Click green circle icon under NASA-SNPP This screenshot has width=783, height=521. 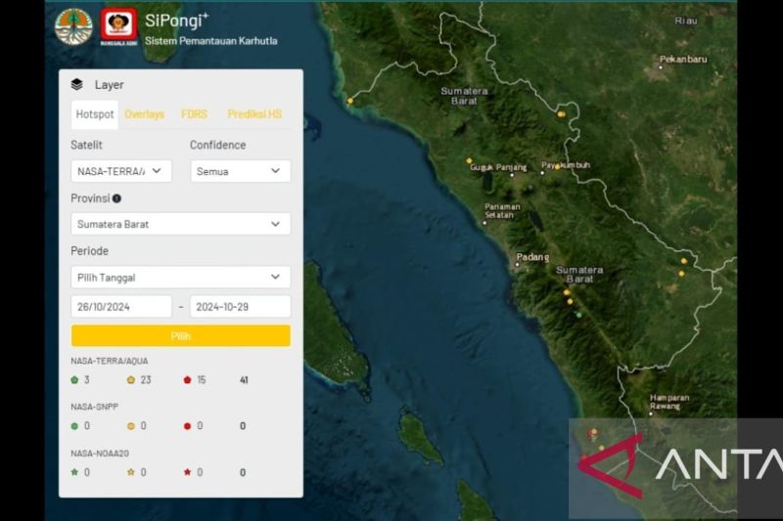[74, 426]
